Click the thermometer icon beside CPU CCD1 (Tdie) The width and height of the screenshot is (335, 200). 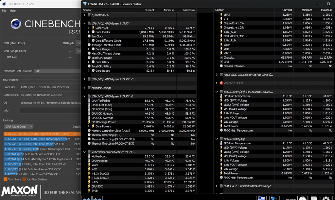click(x=89, y=105)
